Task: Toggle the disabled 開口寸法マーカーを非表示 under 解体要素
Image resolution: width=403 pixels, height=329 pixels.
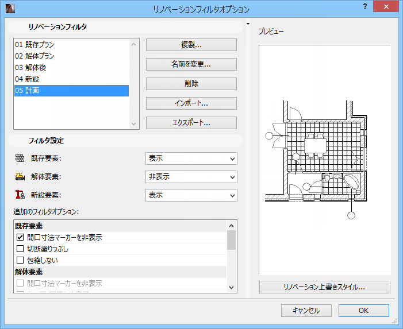Action: click(20, 283)
